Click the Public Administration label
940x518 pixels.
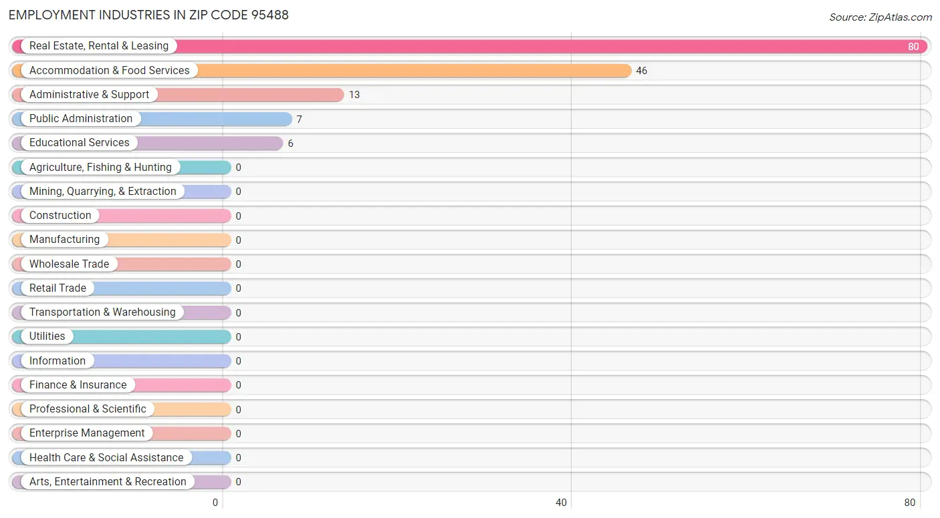tap(81, 119)
